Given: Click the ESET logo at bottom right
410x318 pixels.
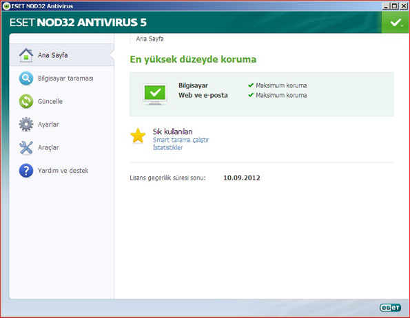Looking at the screenshot, I should coord(391,308).
